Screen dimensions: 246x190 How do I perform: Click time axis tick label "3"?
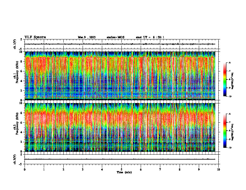(x=83, y=170)
